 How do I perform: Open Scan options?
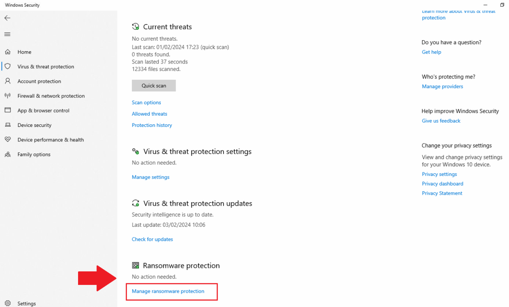146,102
